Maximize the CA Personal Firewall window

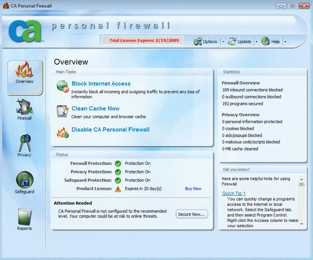(x=293, y=6)
